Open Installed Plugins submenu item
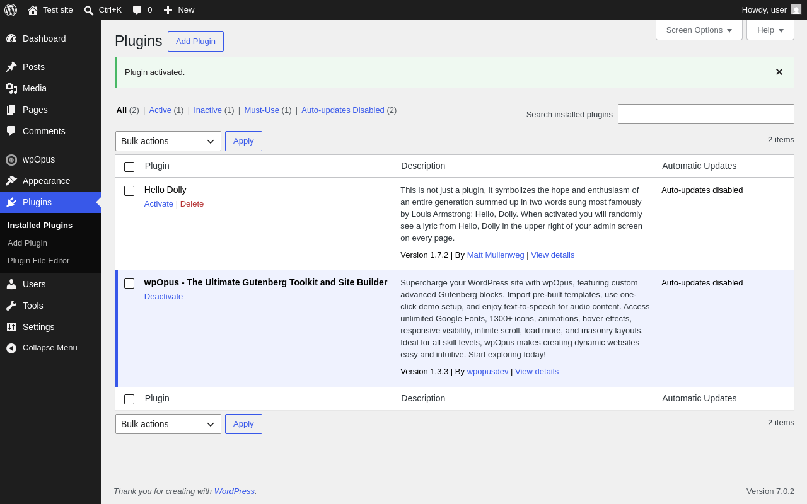Viewport: 807px width, 504px height. coord(40,226)
